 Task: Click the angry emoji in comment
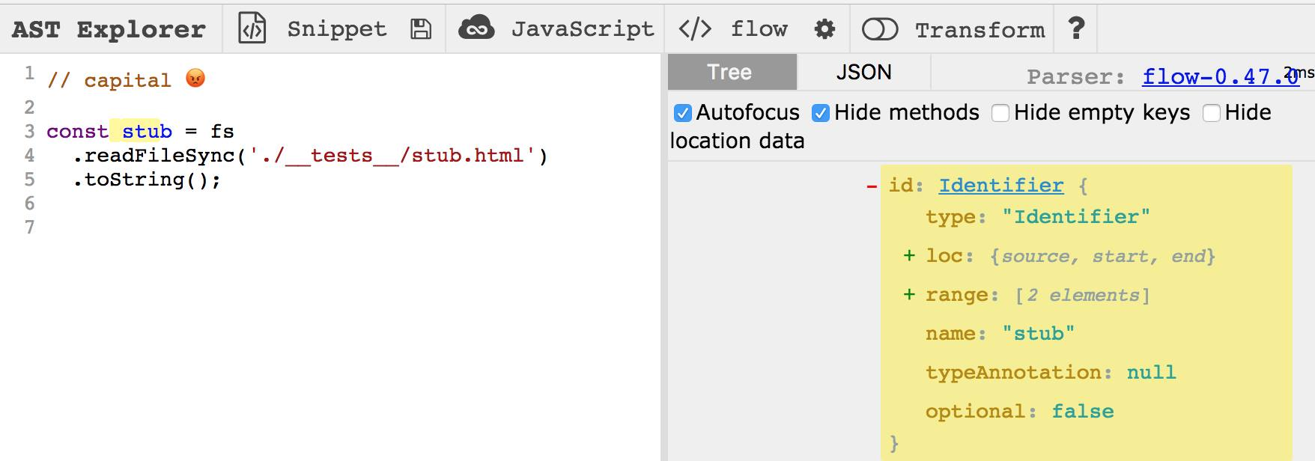195,78
